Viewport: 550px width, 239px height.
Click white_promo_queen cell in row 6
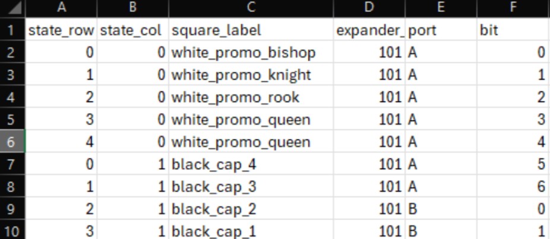251,142
